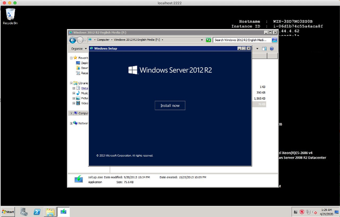Click the Install now button

point(170,105)
